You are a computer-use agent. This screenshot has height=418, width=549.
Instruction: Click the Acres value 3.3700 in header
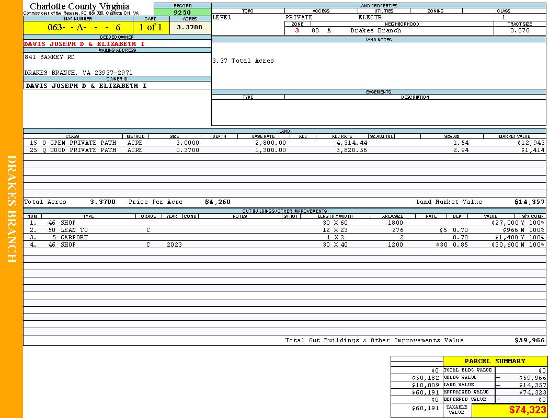[190, 27]
